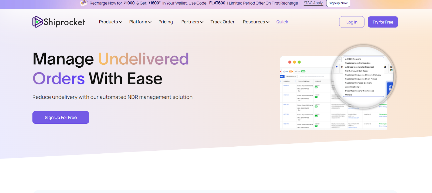This screenshot has height=193, width=432.
Task: Click the Try for Free button
Action: [383, 22]
